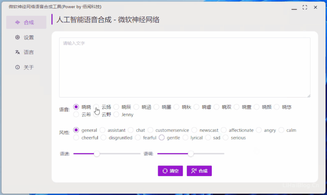
Task: Select the Jenny voice
Action: (x=116, y=115)
